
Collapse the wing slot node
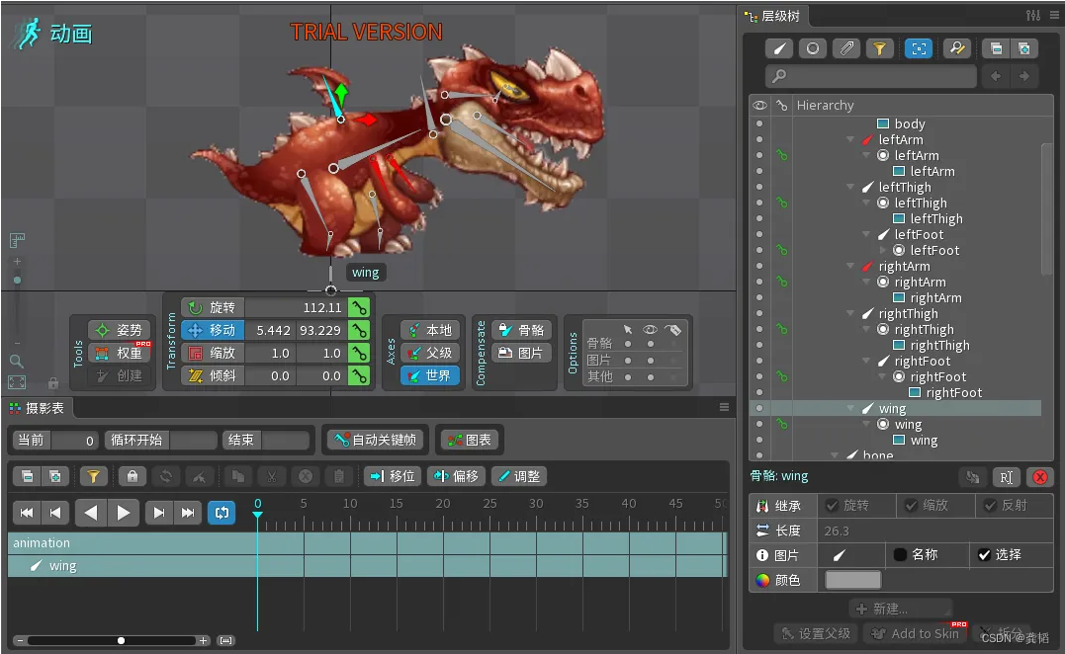(x=866, y=424)
